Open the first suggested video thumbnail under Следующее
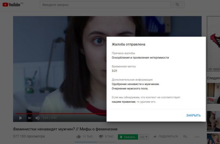Image resolution: width=220 pixels, height=144 pixels. 213,93
